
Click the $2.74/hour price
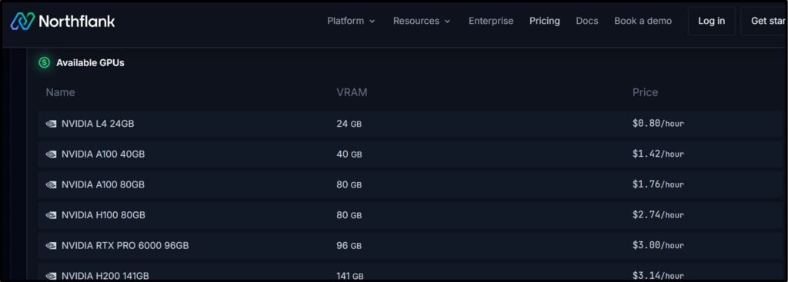(x=659, y=215)
